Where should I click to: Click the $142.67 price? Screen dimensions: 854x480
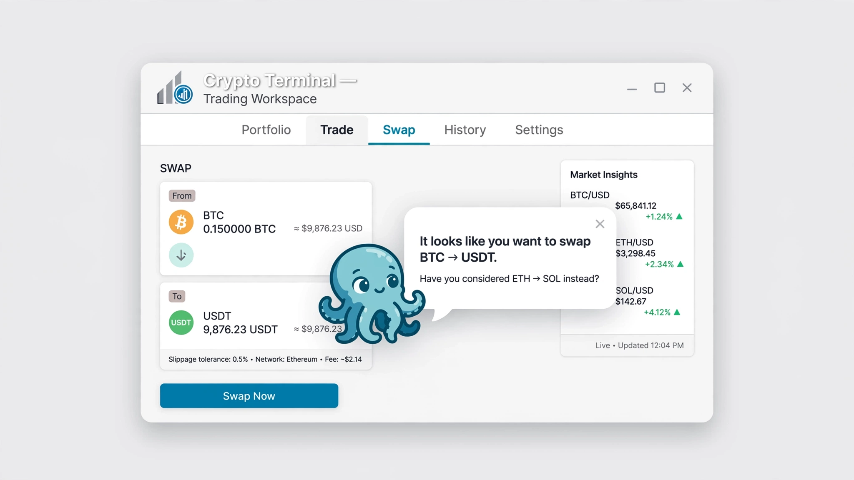630,302
